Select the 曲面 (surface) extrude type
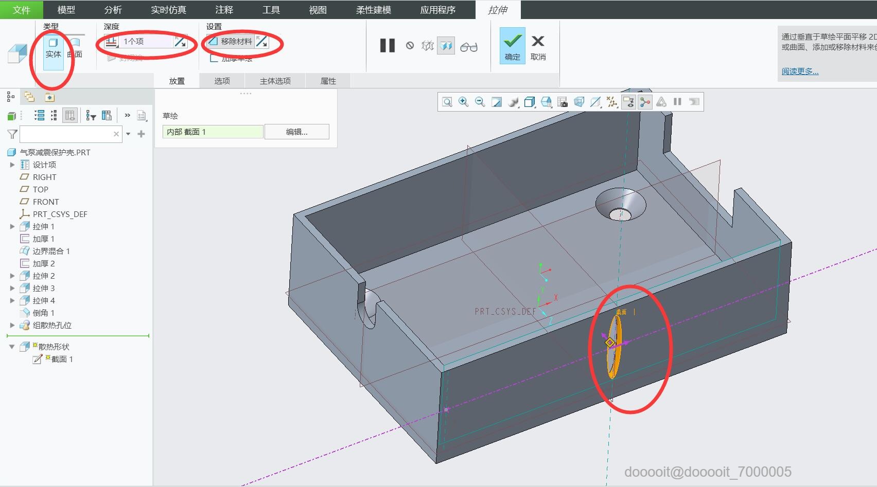This screenshot has width=877, height=487. (75, 47)
